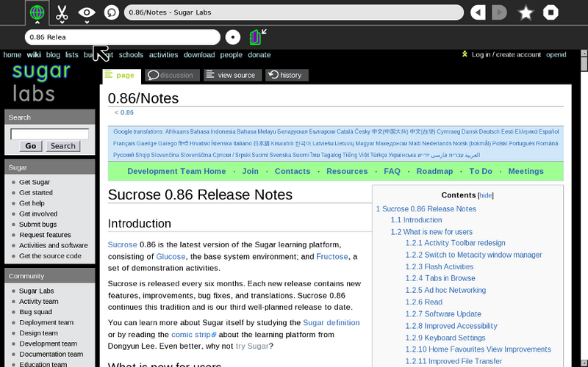The height and width of the screenshot is (367, 588).
Task: Click the keep in Journal icon
Action: point(255,37)
